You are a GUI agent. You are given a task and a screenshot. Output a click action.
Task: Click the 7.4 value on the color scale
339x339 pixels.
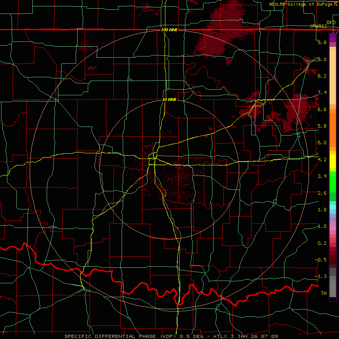(322, 93)
